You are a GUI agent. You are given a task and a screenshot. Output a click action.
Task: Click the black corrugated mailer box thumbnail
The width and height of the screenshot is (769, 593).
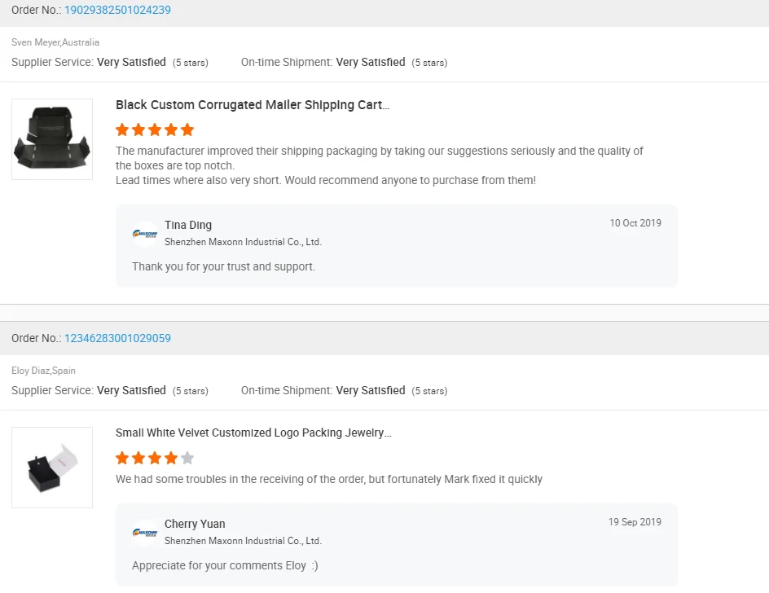click(x=52, y=138)
